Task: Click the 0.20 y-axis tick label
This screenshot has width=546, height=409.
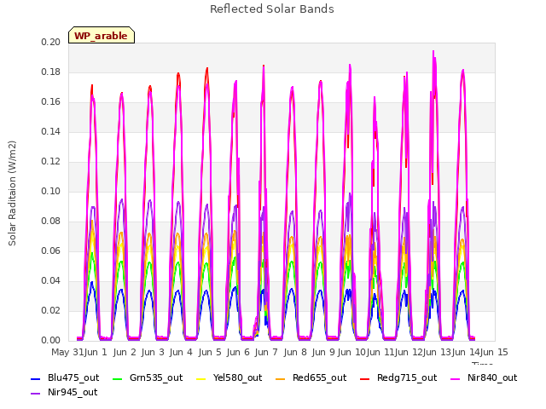Action: [51, 42]
